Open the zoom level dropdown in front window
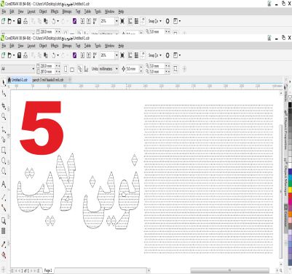The image size is (292, 274). pos(117,55)
